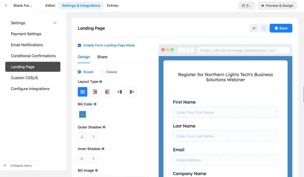
Task: Click the Enter Your First Name field
Action: 226,112
